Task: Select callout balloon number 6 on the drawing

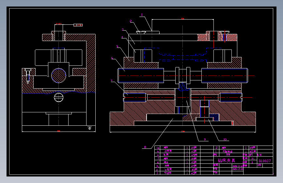Action: (112, 58)
